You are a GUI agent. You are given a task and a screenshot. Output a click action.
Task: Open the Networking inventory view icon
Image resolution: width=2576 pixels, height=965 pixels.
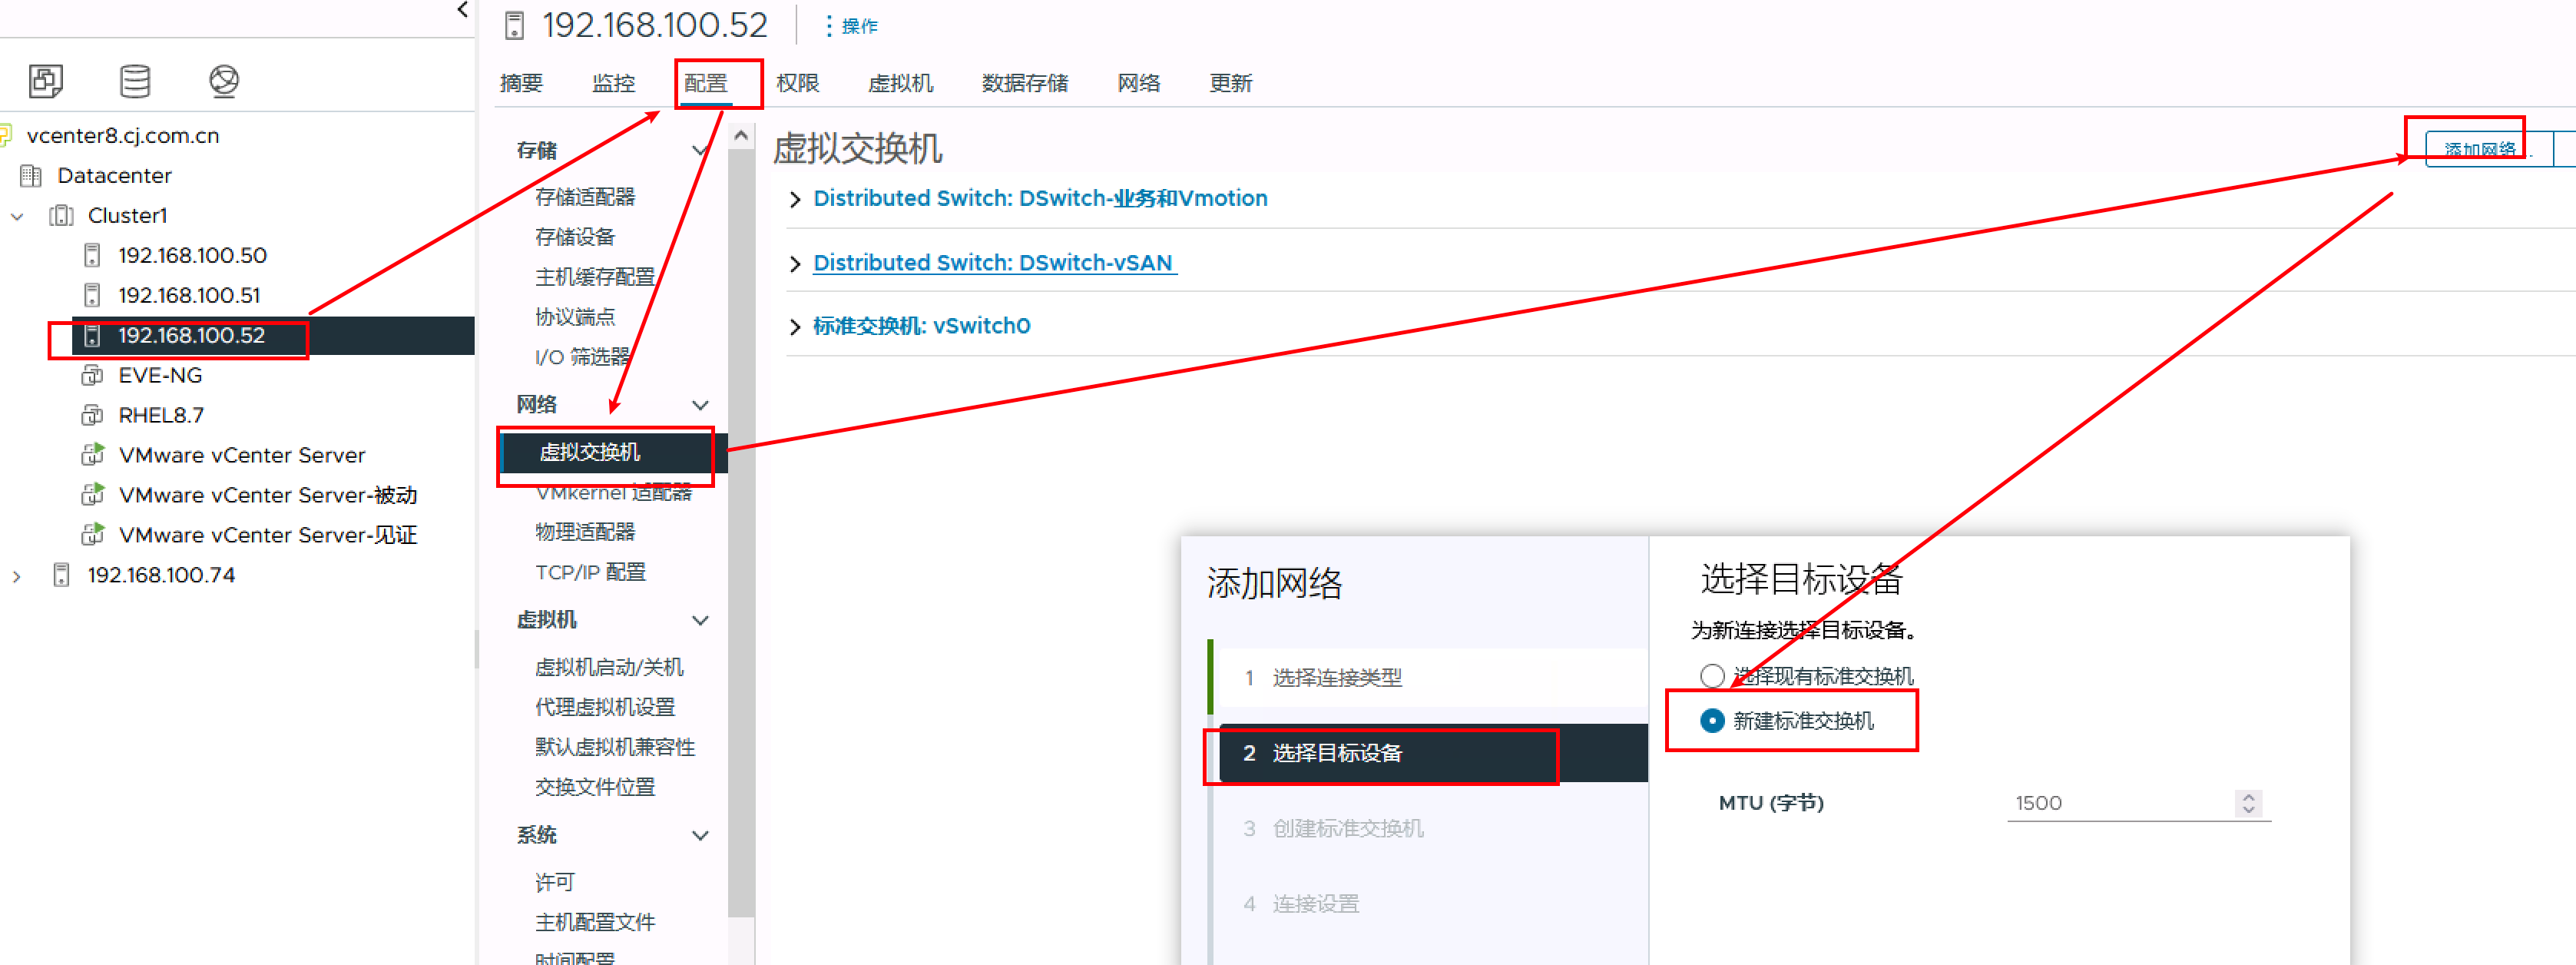pyautogui.click(x=224, y=80)
